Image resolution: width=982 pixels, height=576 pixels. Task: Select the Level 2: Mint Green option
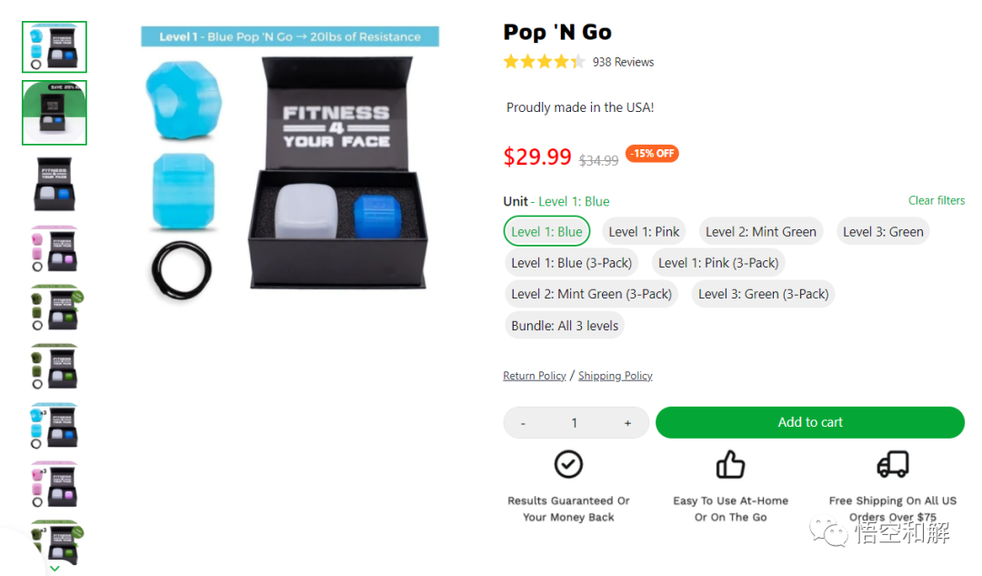point(761,231)
